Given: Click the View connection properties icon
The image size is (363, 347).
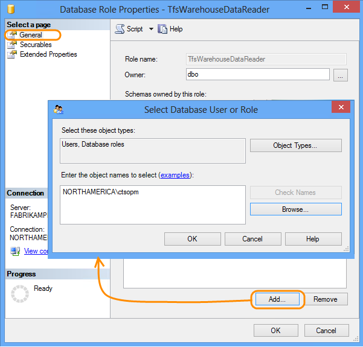Looking at the screenshot, I should 15,251.
